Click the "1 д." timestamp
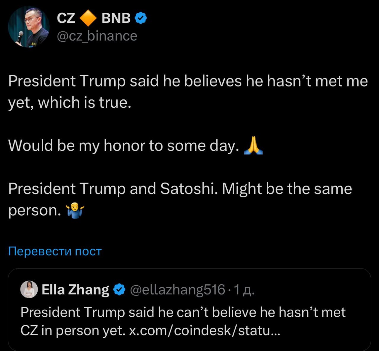 point(244,290)
